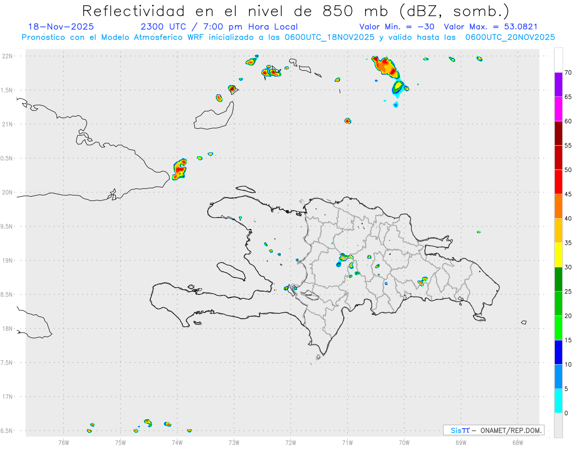Click the gray below-zero segment at colorbar bottom
Image resolution: width=581 pixels, height=449 pixels.
558,425
